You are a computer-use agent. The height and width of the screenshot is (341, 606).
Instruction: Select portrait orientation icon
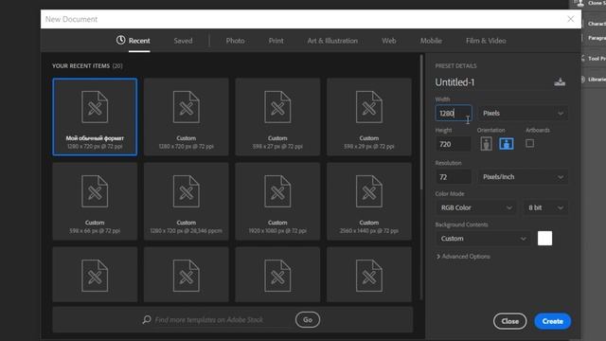(486, 144)
